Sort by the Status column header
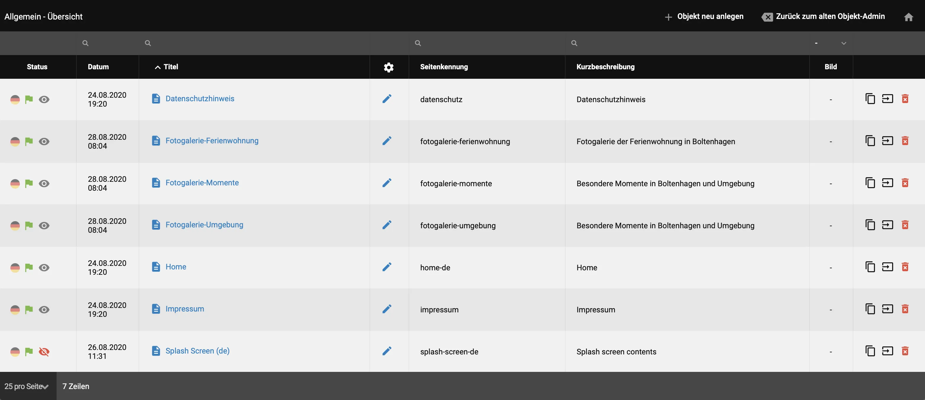Viewport: 925px width, 400px height. point(37,67)
